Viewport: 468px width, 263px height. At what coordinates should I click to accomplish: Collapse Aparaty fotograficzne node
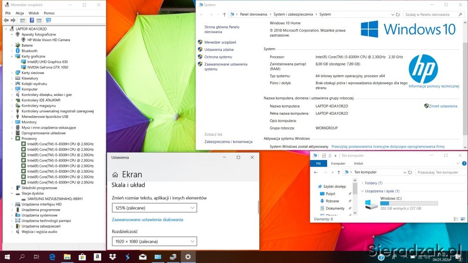coord(12,34)
